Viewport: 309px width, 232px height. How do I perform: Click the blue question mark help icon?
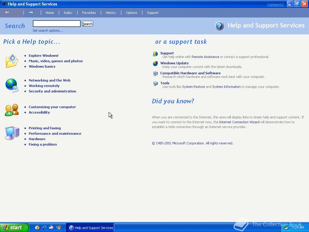click(219, 26)
